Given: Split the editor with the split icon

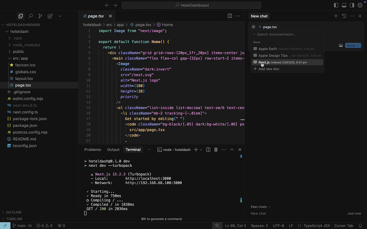Looking at the screenshot, I should click(230, 16).
